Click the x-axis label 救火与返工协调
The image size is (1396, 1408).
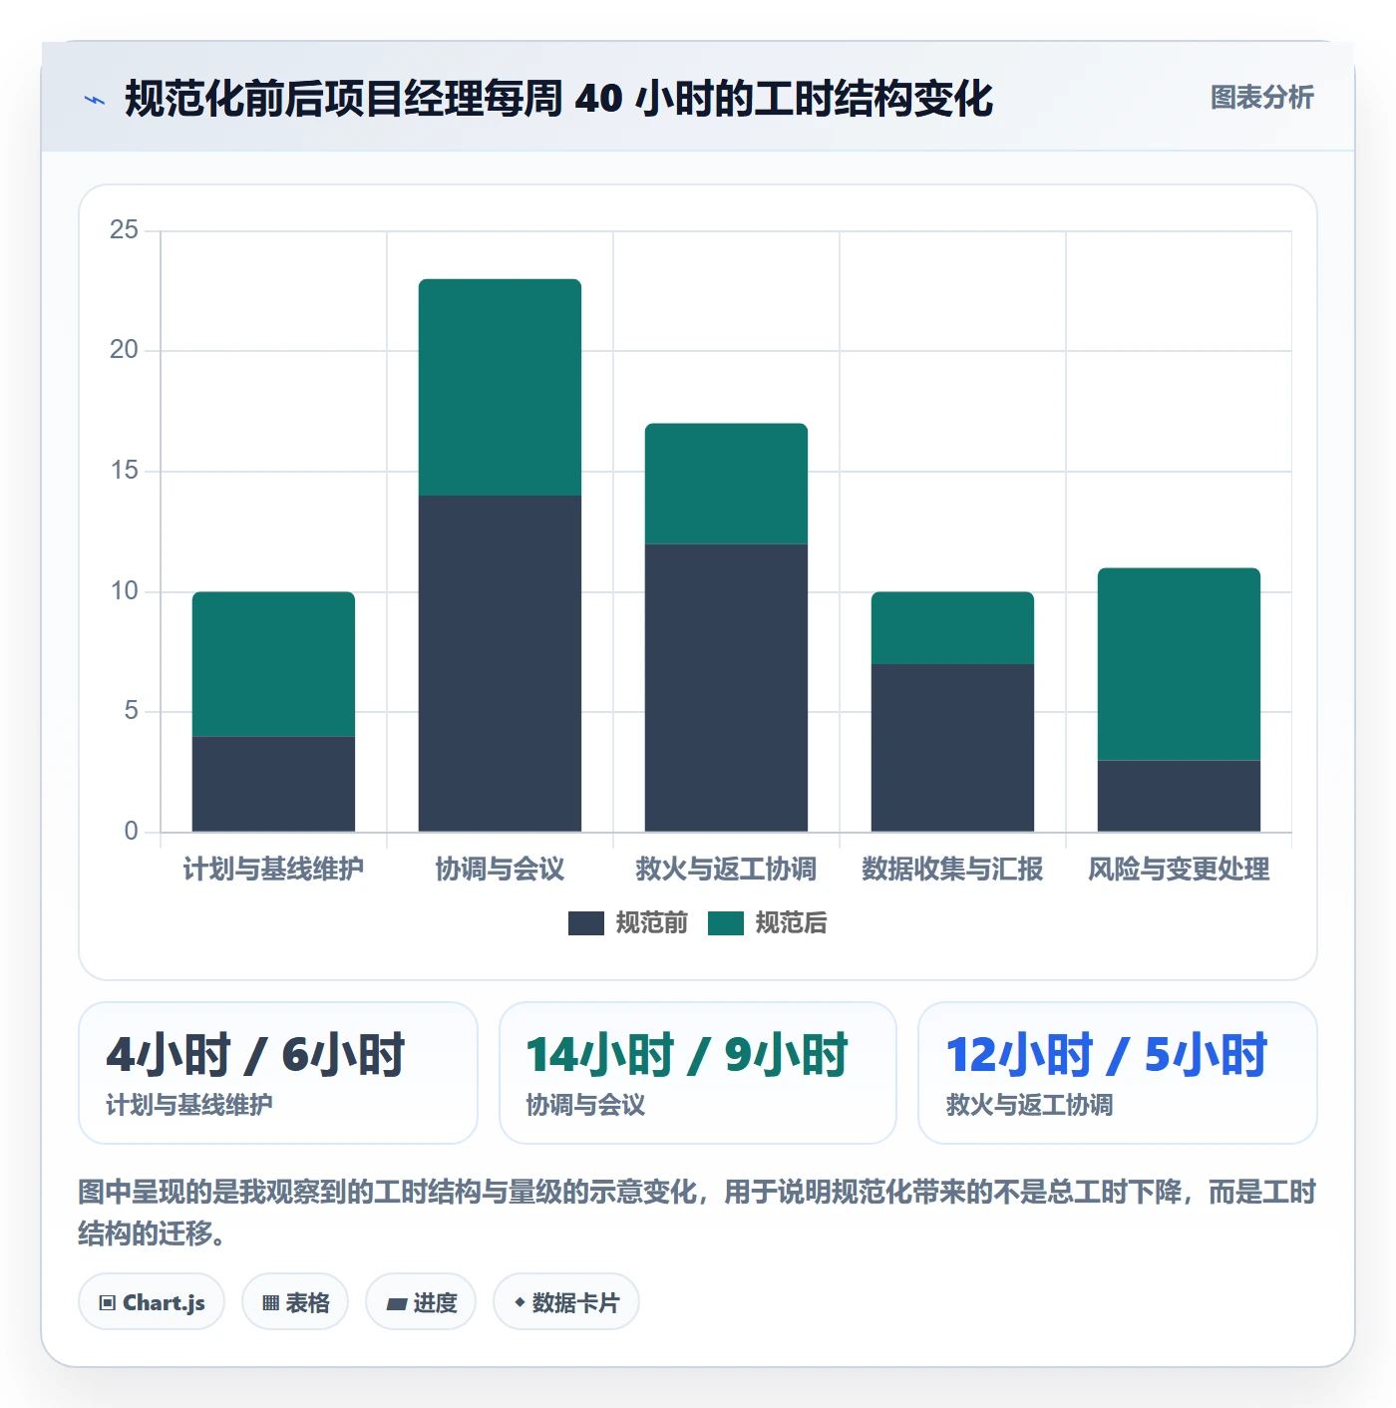tap(726, 869)
